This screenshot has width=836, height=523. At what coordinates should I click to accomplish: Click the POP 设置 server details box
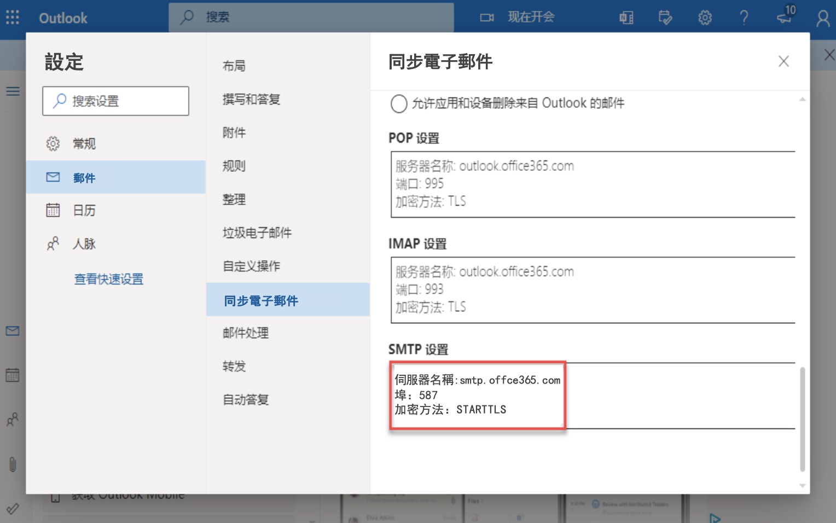593,184
